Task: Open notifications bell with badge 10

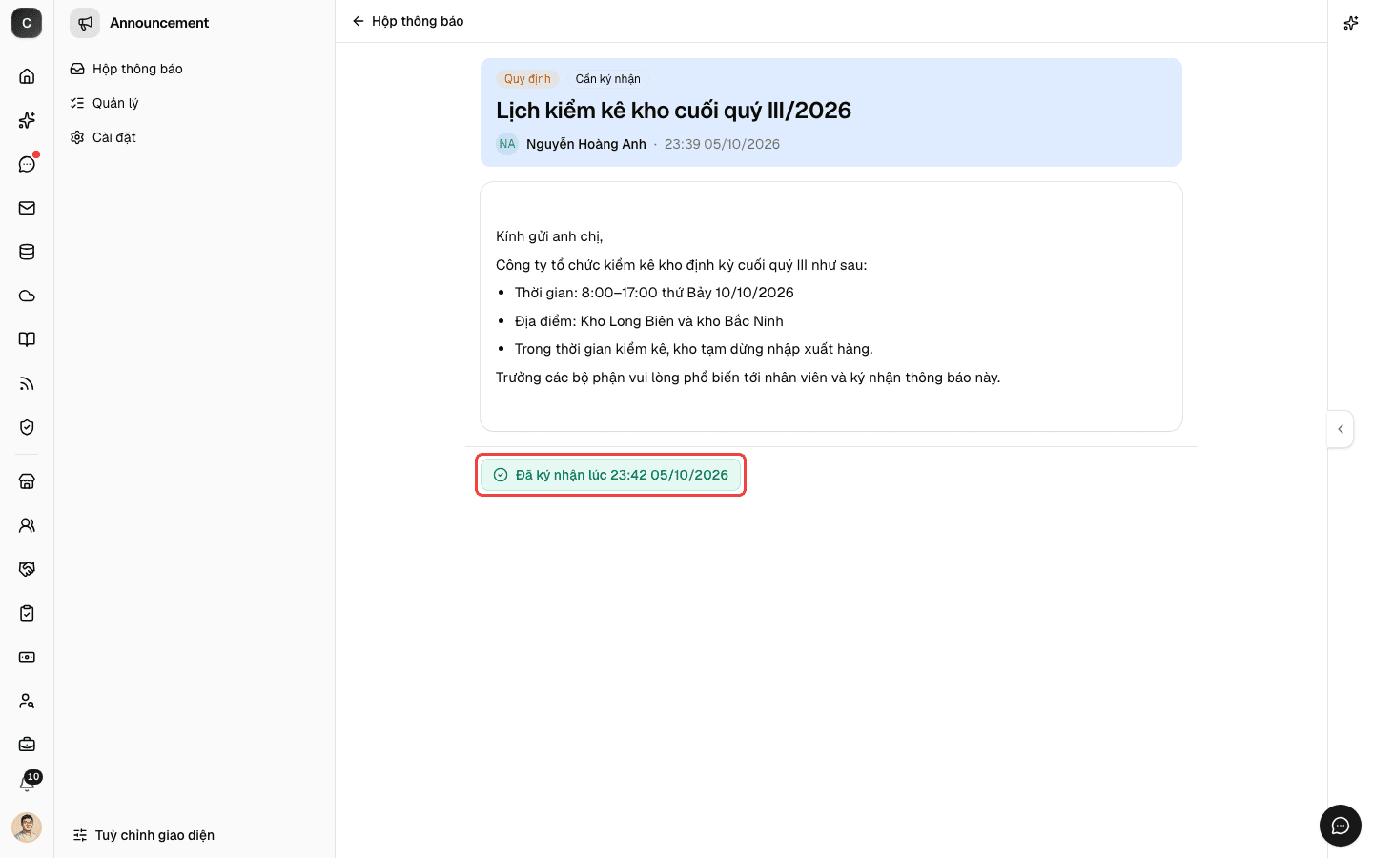Action: pos(28,783)
